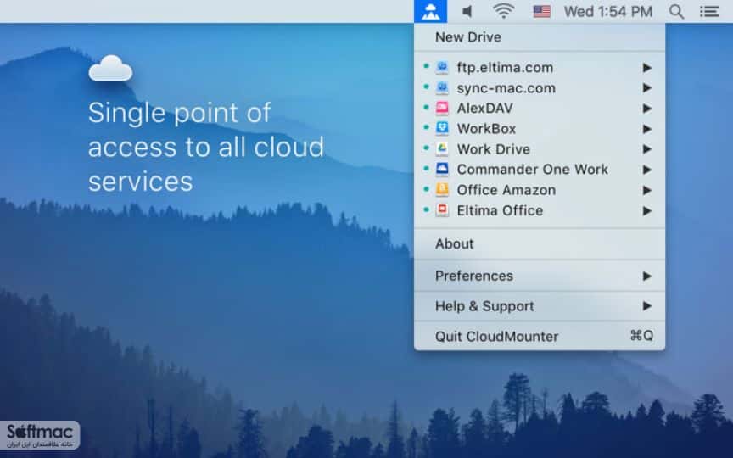The image size is (733, 458).
Task: Open the Notification Center list icon
Action: click(x=709, y=12)
